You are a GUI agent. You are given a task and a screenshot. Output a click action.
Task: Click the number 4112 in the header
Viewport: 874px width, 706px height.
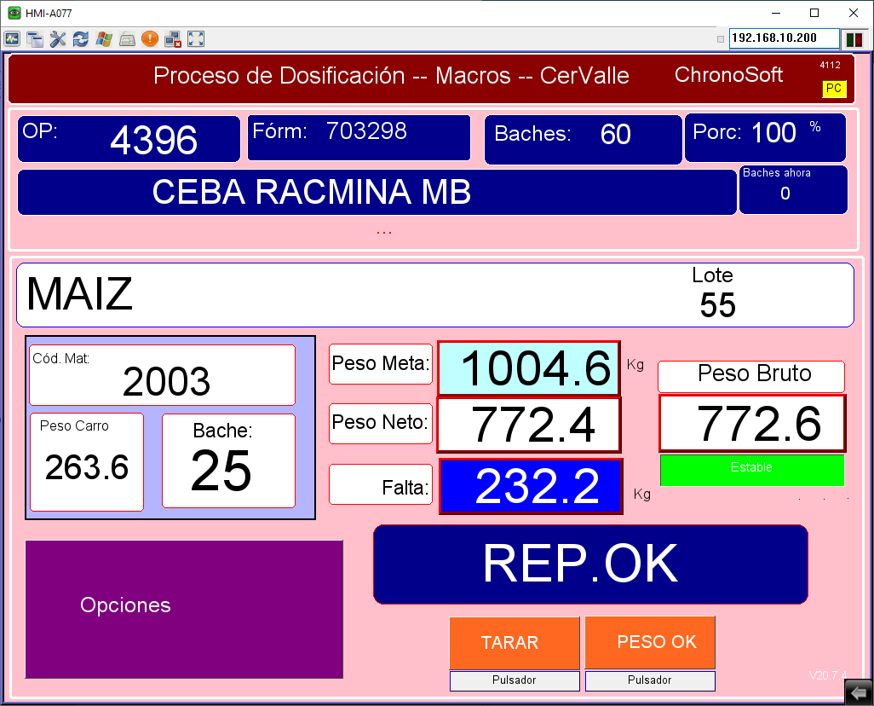[830, 66]
